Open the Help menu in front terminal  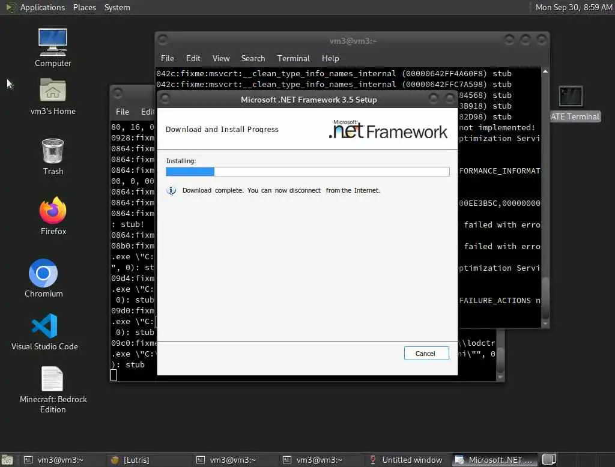(x=330, y=58)
